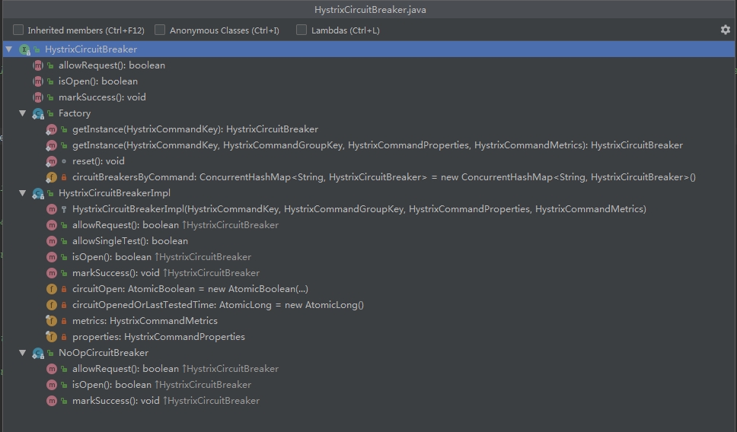Click method icon of top-level isOpen()

pyautogui.click(x=38, y=81)
